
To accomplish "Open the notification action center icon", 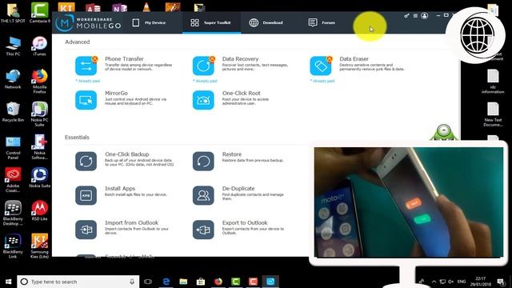I will [x=501, y=282].
